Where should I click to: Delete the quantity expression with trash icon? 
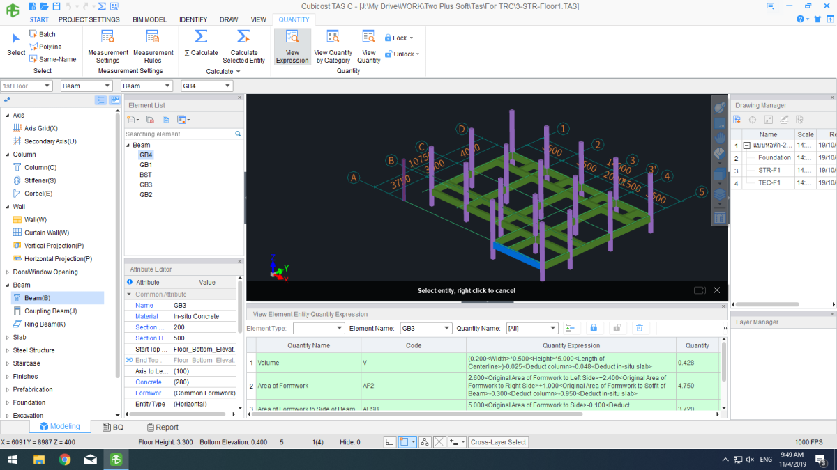click(640, 328)
